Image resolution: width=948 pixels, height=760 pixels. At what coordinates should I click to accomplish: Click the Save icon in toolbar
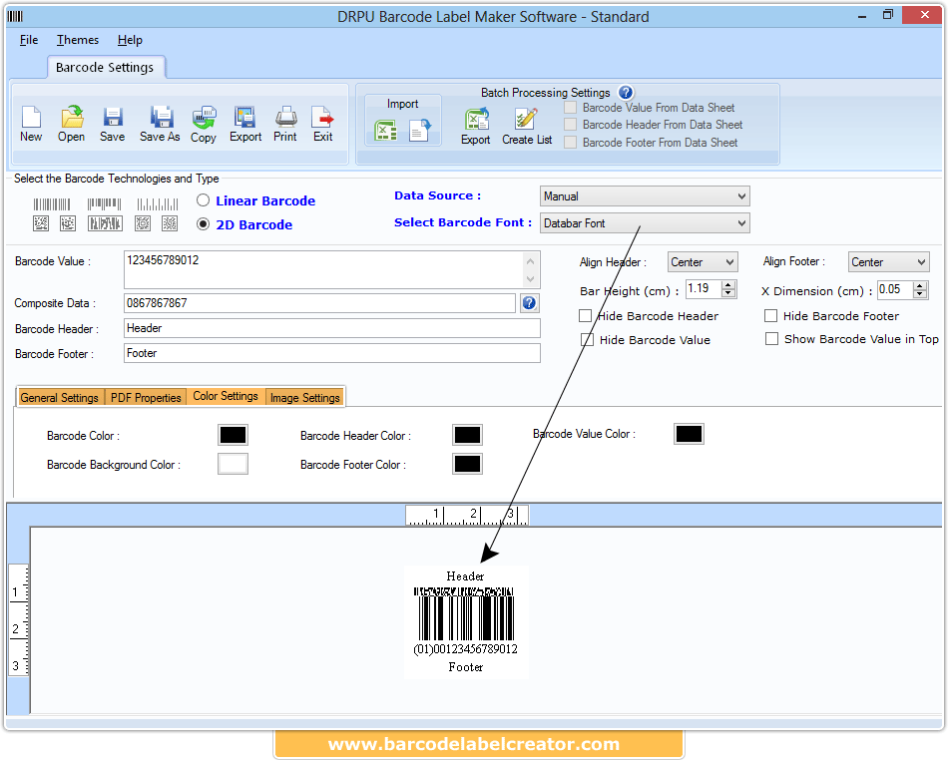click(113, 118)
